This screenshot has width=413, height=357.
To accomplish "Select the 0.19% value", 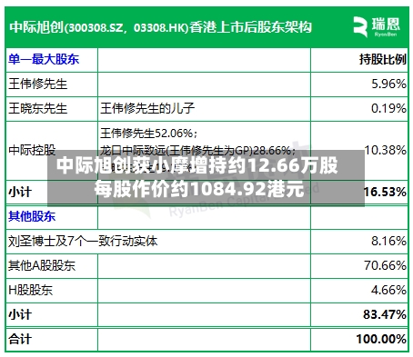I will [x=389, y=108].
